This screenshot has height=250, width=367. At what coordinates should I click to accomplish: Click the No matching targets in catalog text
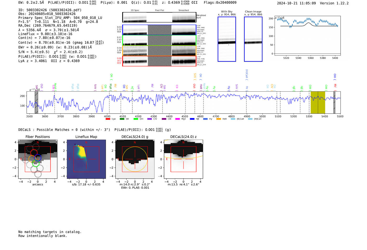coord(50,232)
